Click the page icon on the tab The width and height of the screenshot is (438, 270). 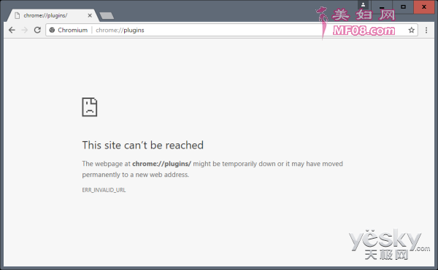click(x=18, y=15)
